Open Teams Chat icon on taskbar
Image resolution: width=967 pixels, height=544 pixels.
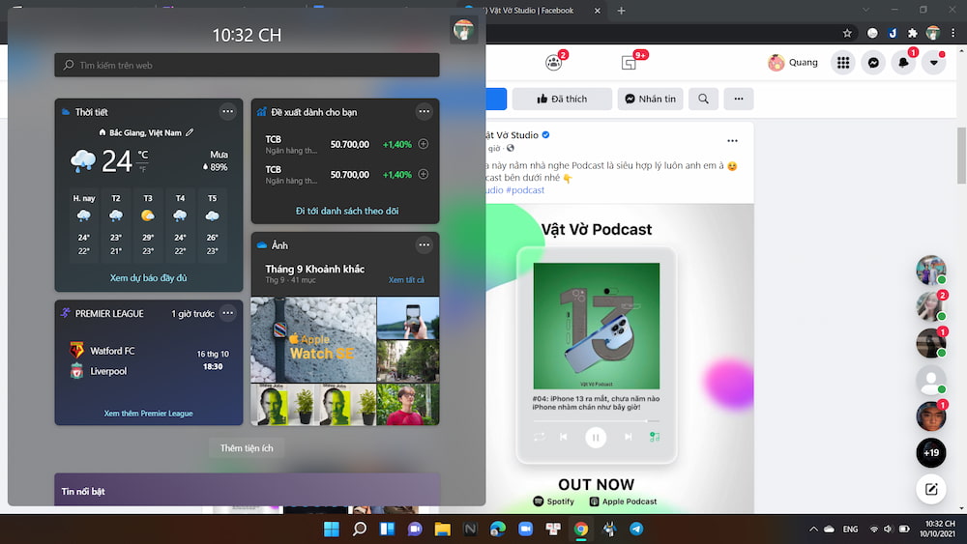pos(415,529)
